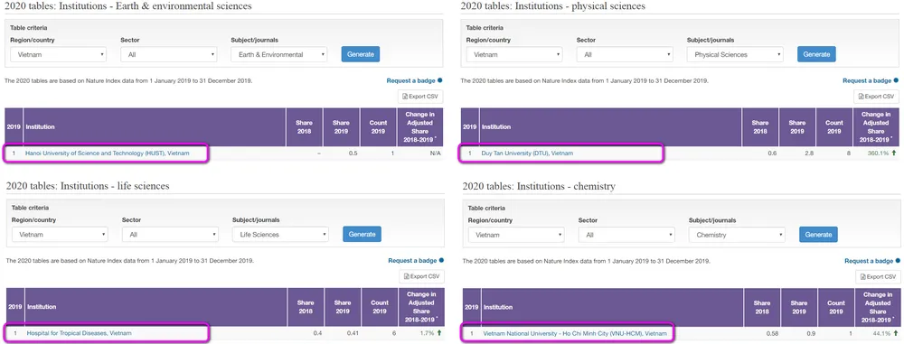Open Region/country dropdown in Earth & environmental panel
Image resolution: width=904 pixels, height=344 pixels.
(x=58, y=55)
